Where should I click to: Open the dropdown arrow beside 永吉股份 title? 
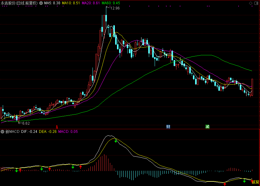41,3
